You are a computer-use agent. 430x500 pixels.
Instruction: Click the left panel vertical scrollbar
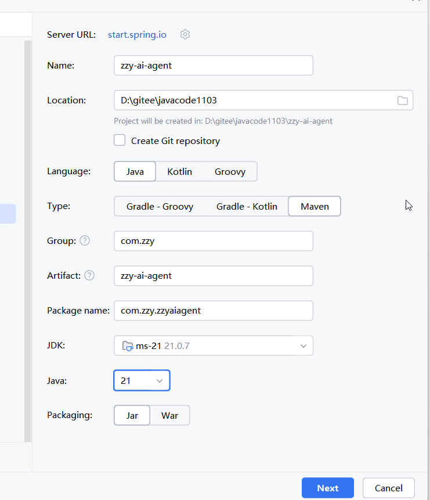(28, 241)
